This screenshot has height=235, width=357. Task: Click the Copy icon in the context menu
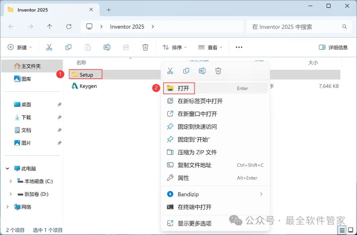[186, 71]
